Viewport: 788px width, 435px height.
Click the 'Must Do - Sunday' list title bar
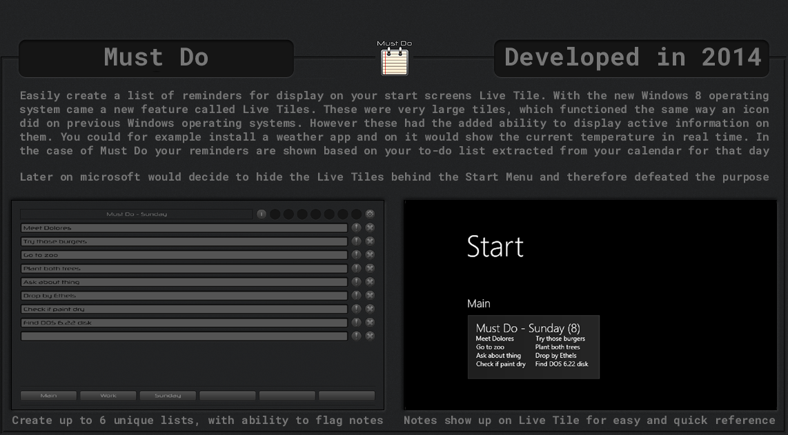[x=137, y=214]
